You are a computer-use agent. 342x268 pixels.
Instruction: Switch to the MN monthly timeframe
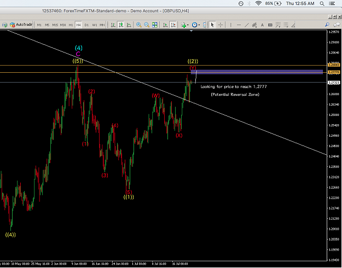(x=102, y=25)
